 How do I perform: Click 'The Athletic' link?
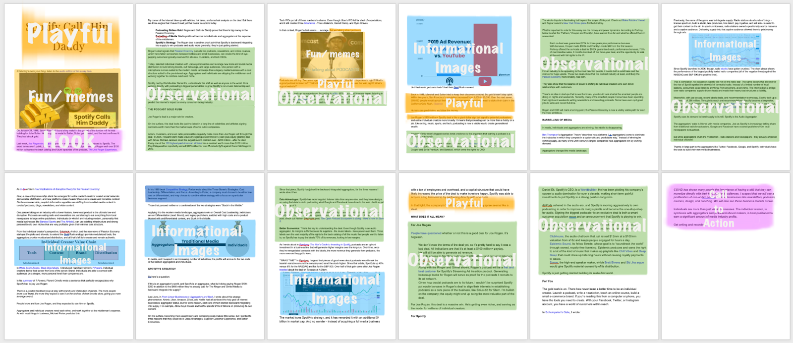pos(67,222)
